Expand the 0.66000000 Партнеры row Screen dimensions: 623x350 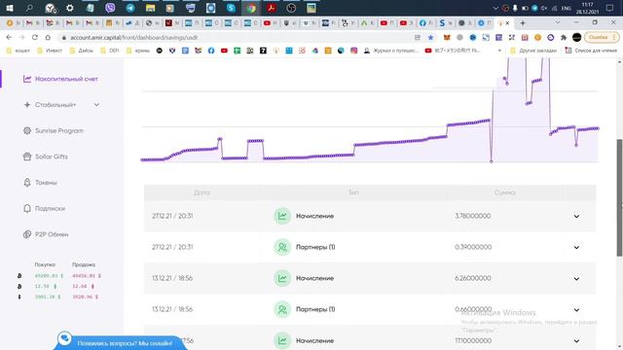pyautogui.click(x=576, y=309)
